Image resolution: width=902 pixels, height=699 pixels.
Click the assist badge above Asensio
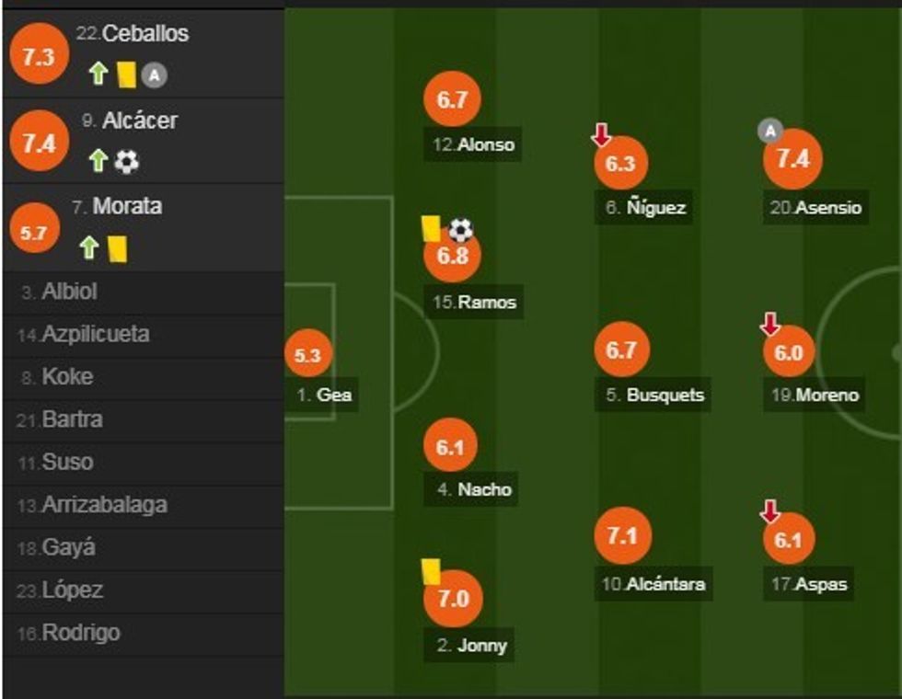[x=769, y=132]
